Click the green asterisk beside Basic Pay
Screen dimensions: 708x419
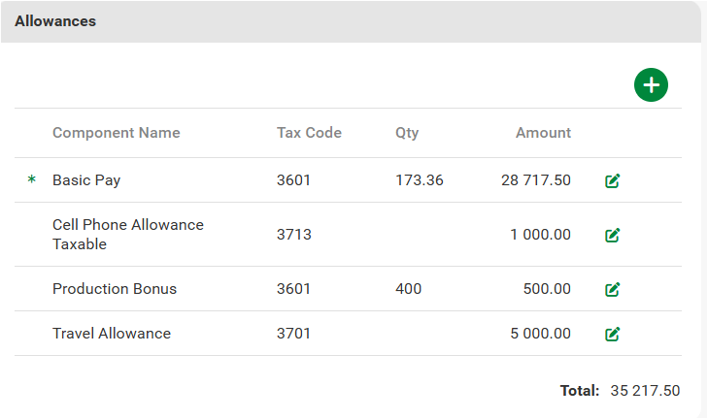click(x=31, y=180)
